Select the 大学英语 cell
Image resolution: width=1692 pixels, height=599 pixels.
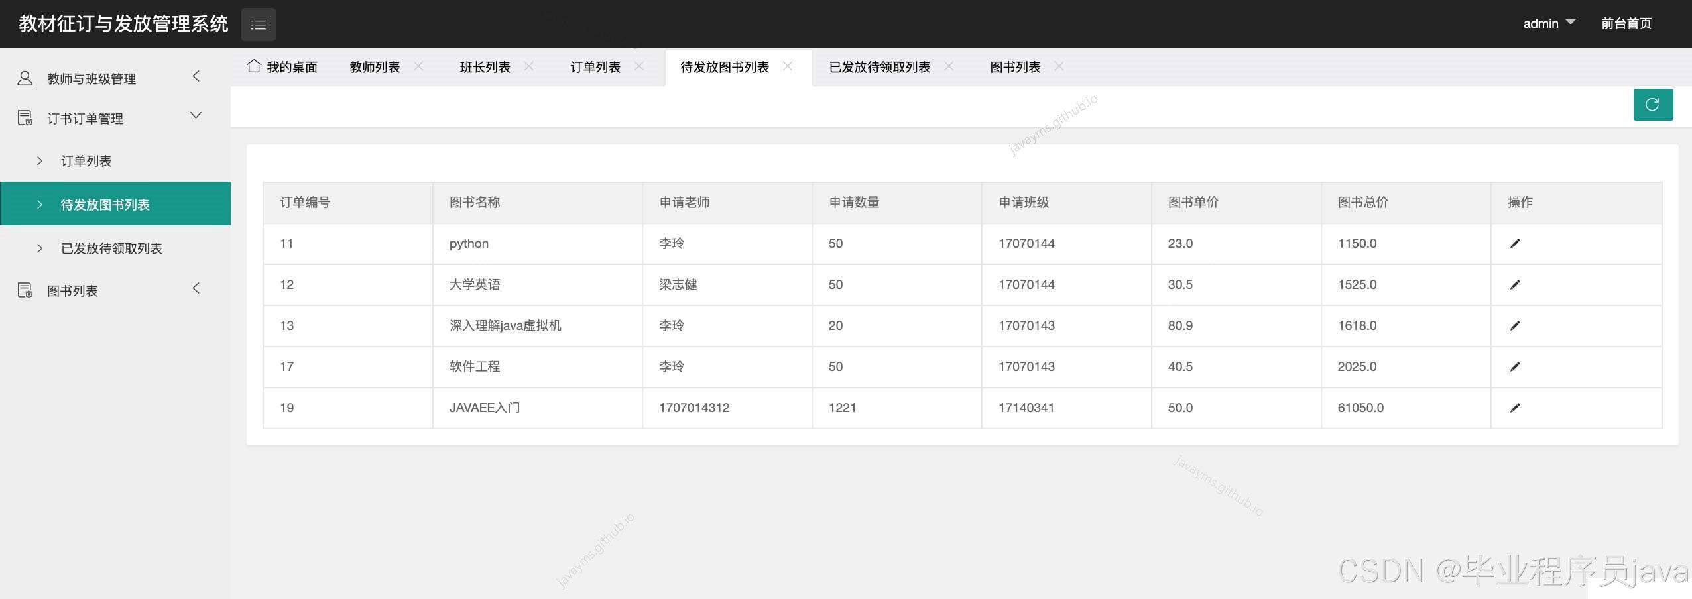538,285
